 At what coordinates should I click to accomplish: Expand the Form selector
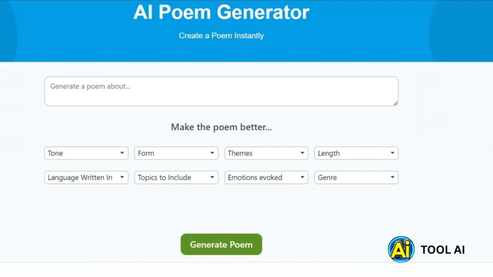point(176,153)
